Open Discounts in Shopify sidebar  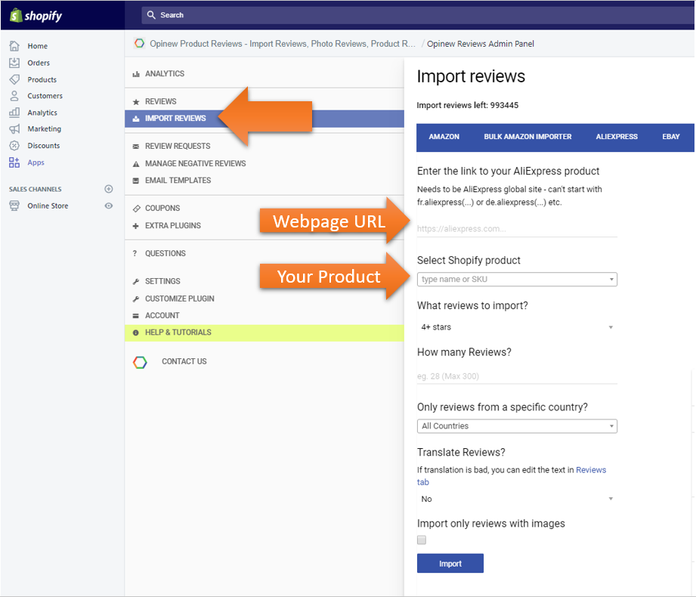pyautogui.click(x=44, y=146)
